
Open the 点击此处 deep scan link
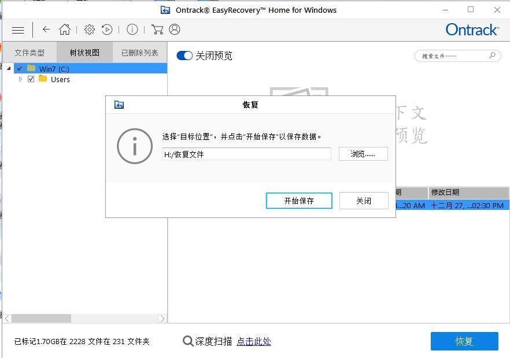coord(254,341)
